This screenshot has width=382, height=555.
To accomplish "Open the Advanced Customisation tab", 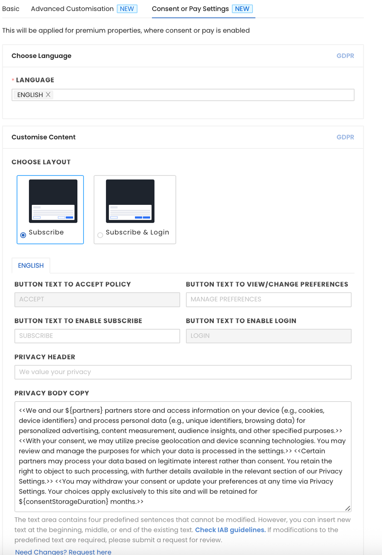I will pos(72,9).
